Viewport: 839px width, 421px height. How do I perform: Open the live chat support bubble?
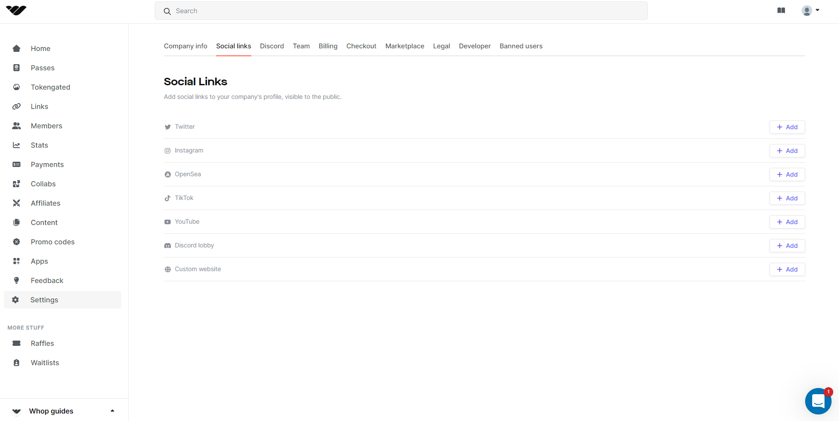tap(818, 401)
